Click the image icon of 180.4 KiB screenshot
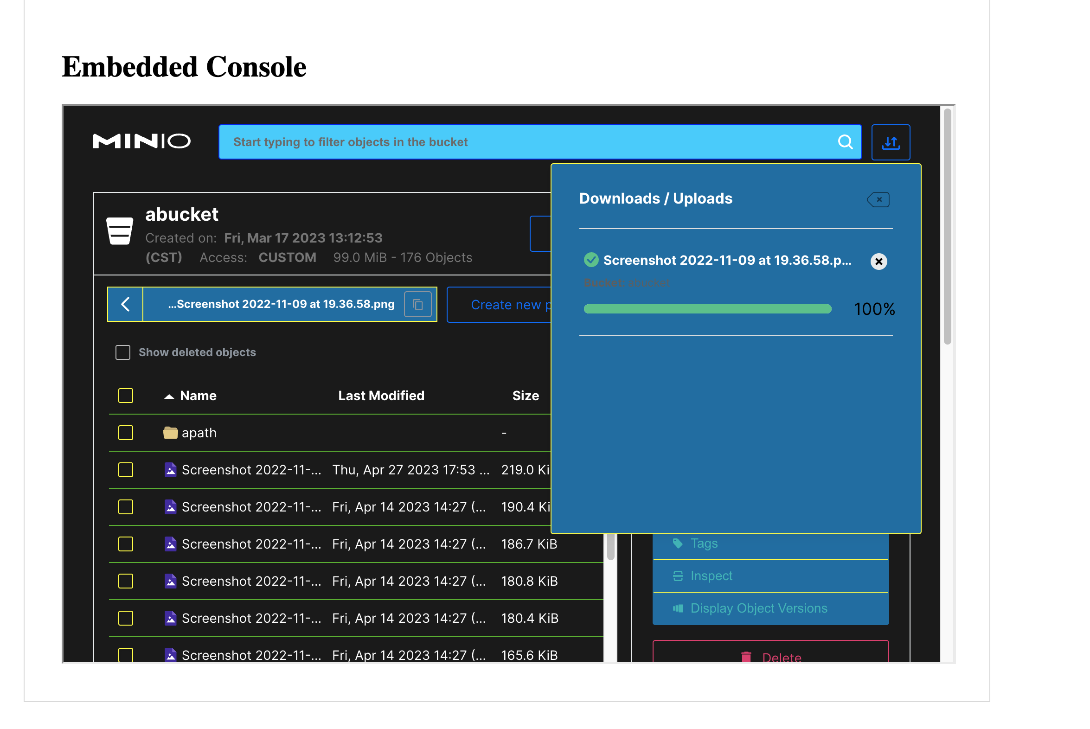The image size is (1090, 729). [170, 618]
